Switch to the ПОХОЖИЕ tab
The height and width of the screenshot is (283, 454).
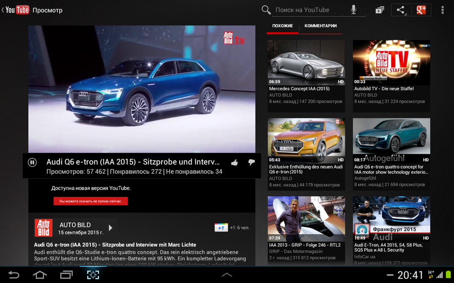tap(282, 26)
